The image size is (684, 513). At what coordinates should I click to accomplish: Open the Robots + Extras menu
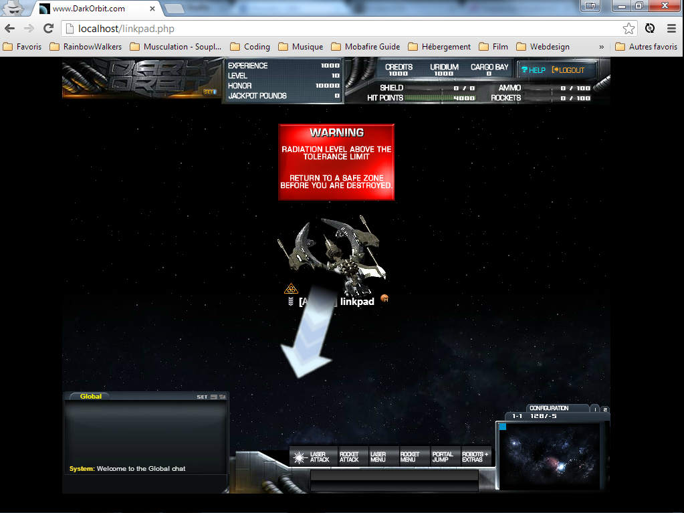tap(475, 457)
